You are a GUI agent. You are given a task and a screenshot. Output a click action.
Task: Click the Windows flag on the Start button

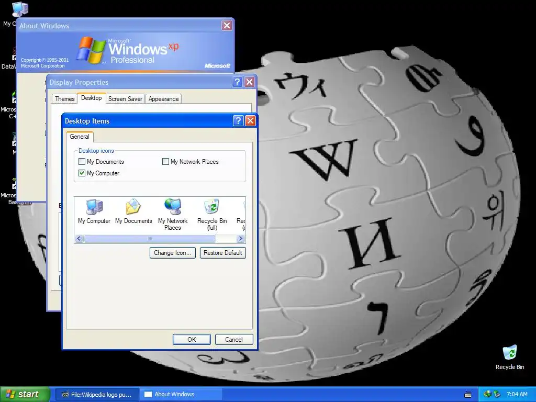tap(10, 394)
